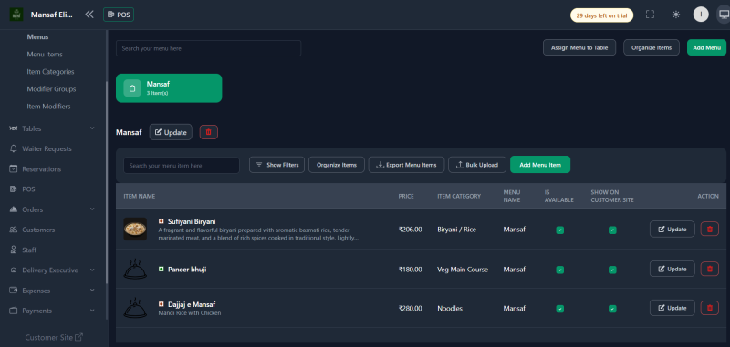The image size is (730, 347).
Task: Expand the Tables section chevron
Action: [x=92, y=128]
